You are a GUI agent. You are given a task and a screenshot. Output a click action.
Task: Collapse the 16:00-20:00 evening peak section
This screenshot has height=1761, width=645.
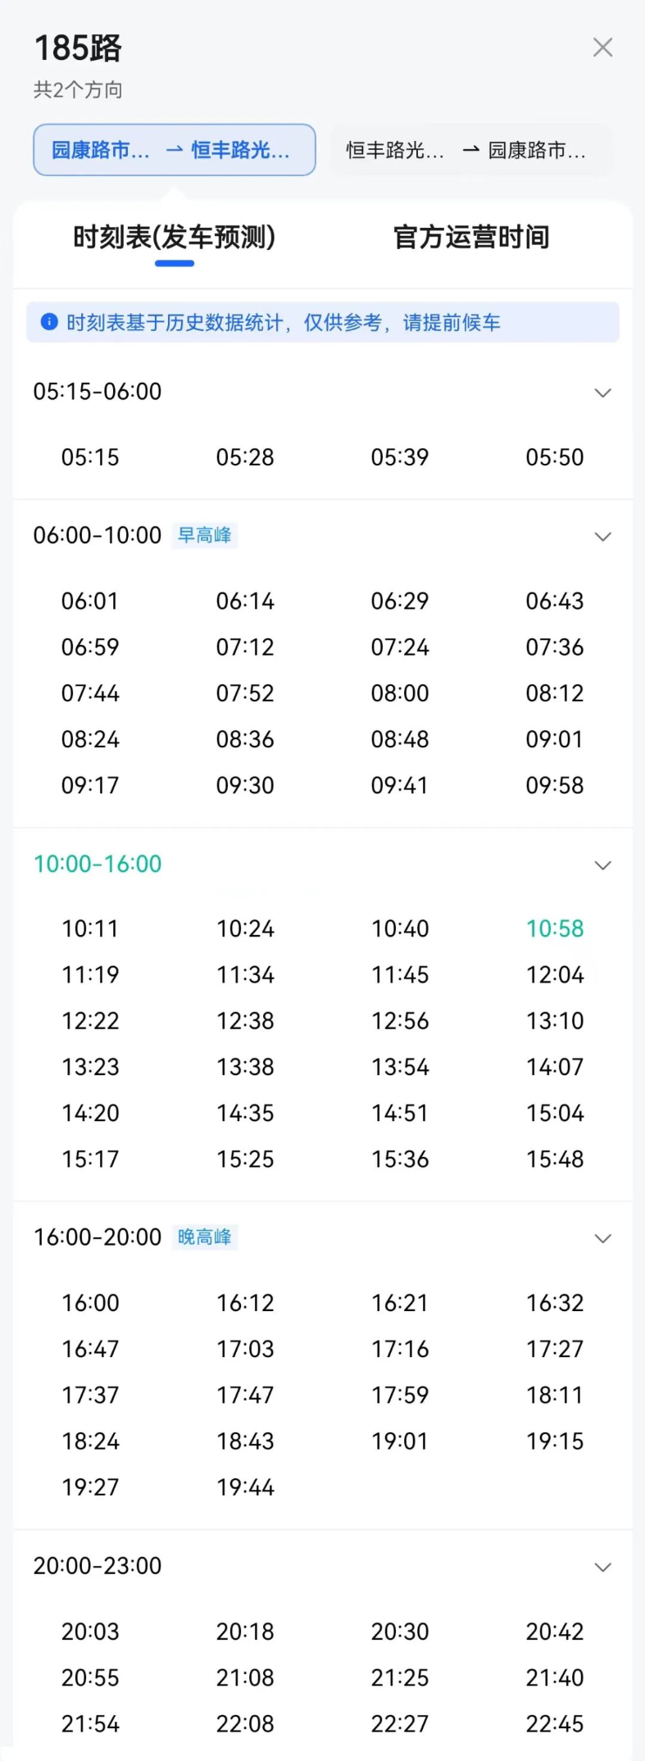[602, 1238]
